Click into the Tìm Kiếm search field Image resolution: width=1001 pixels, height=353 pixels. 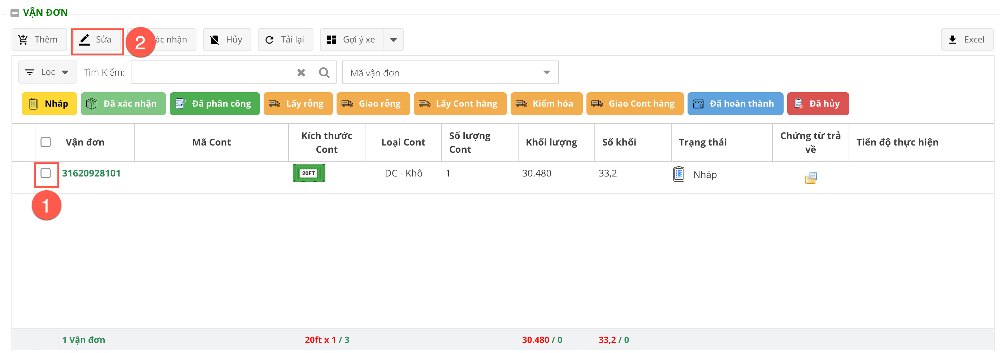(212, 72)
